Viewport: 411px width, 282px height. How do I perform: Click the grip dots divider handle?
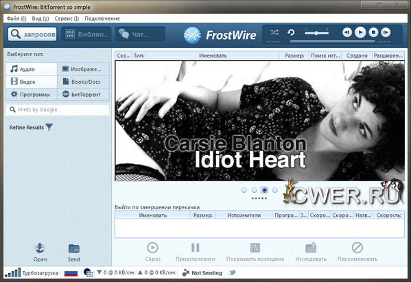[259, 198]
